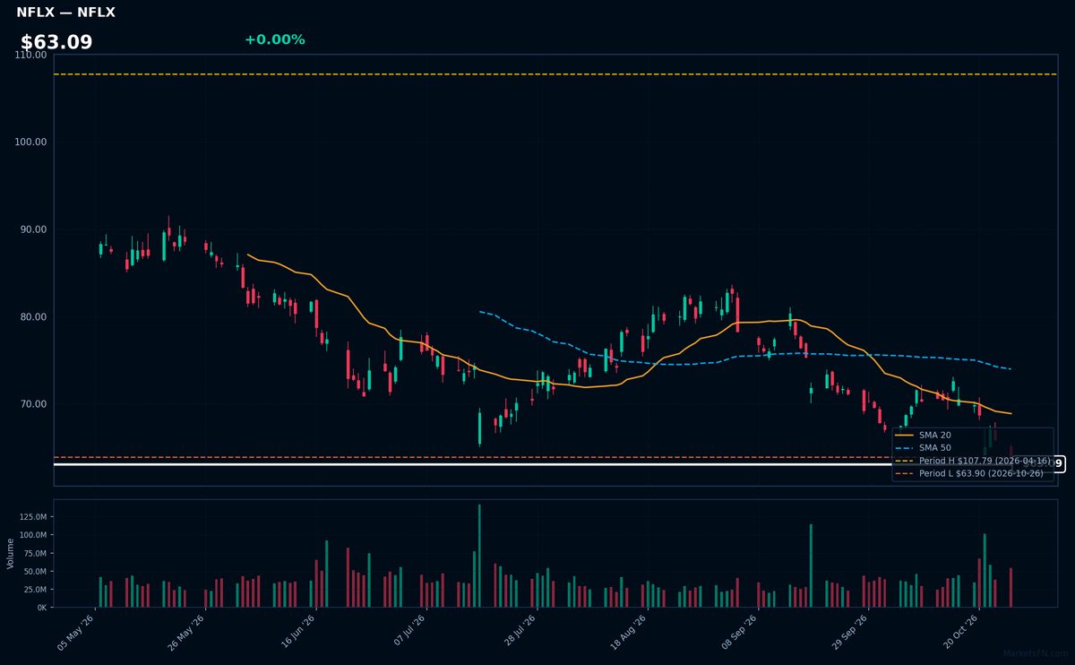Click the 80.00 price axis label

[x=33, y=316]
